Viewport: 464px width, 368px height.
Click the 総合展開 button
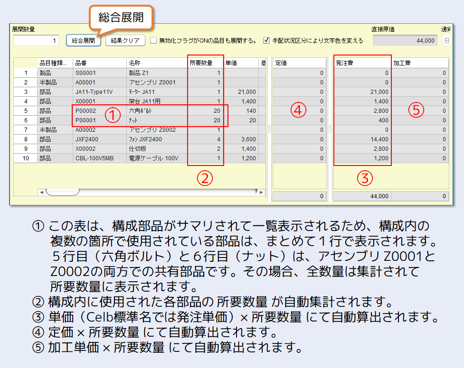click(83, 41)
